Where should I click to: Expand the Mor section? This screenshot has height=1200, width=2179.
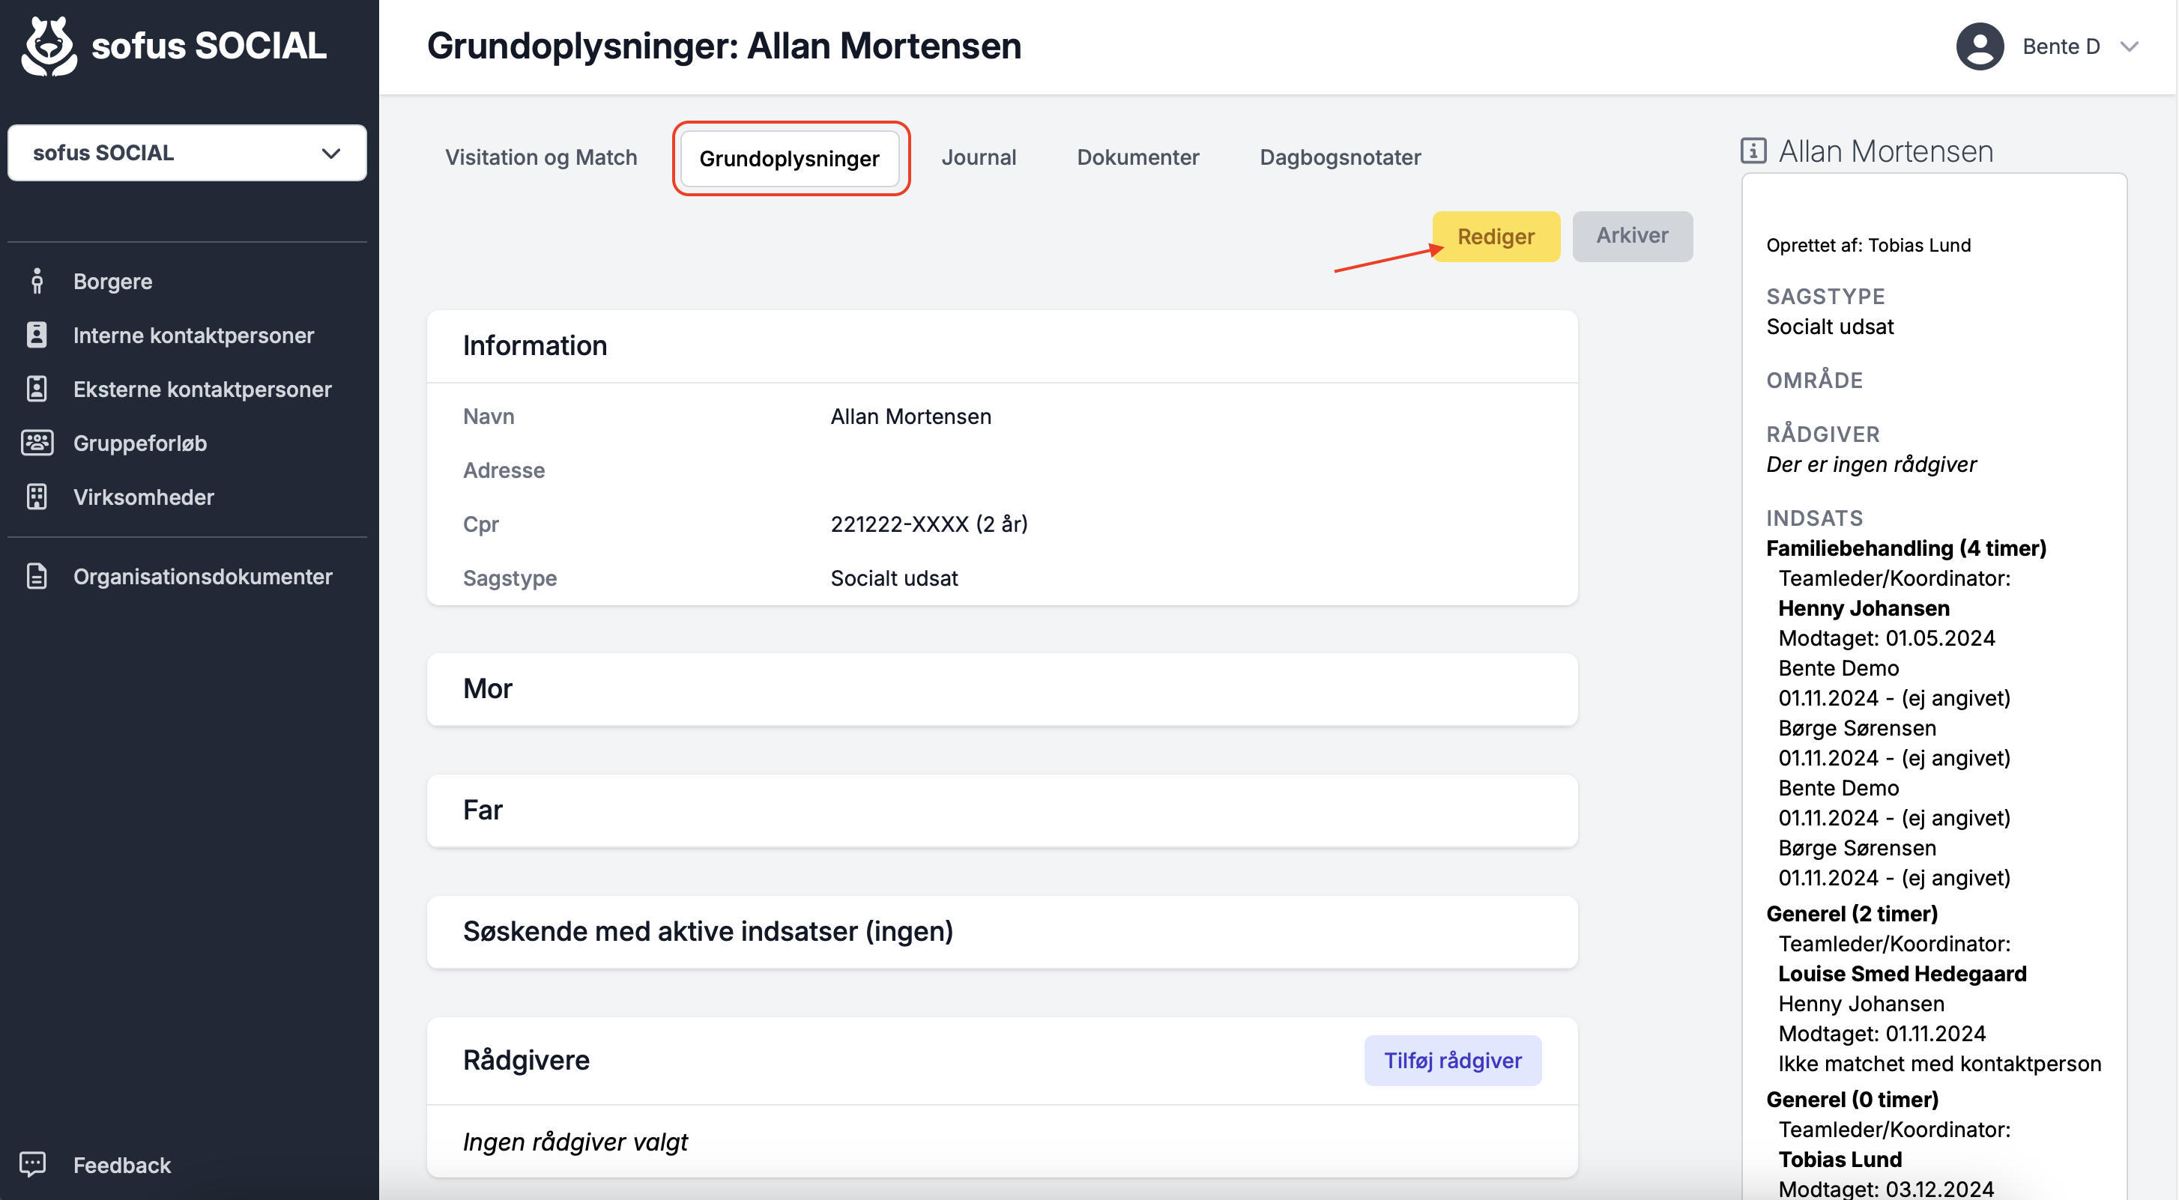point(1002,688)
